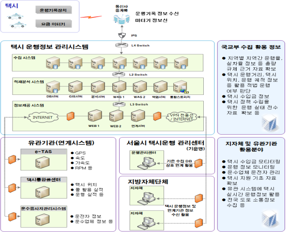The height and width of the screenshot is (232, 288).
Task: Select the 요금 미터기 box
Action: click(53, 24)
